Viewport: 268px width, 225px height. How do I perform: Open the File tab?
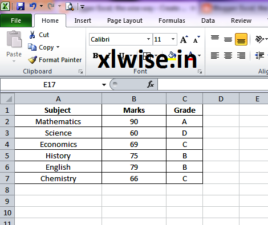point(16,21)
